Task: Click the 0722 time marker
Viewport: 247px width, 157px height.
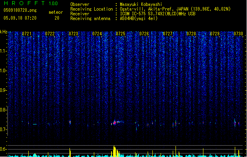Action: pyautogui.click(x=50, y=34)
